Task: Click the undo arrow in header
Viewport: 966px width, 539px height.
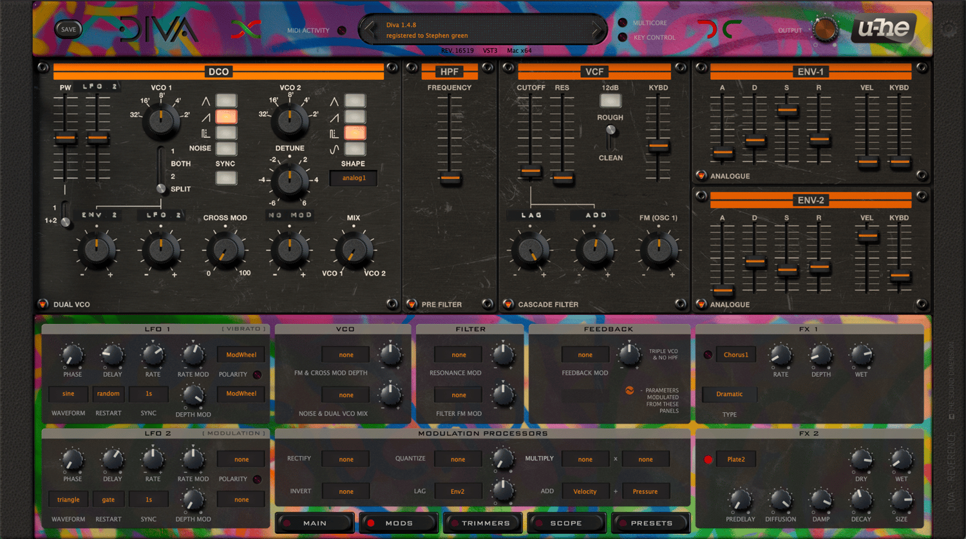Action: click(x=708, y=30)
